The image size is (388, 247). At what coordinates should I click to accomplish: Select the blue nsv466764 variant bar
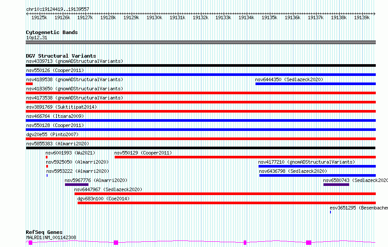pos(201,120)
